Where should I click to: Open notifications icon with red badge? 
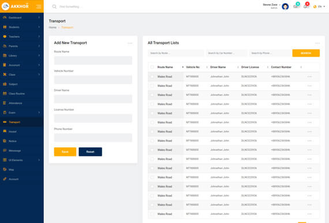pos(306,6)
